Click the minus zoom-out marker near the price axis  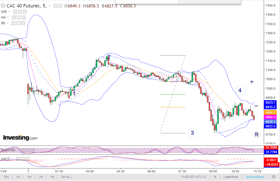tap(256, 106)
